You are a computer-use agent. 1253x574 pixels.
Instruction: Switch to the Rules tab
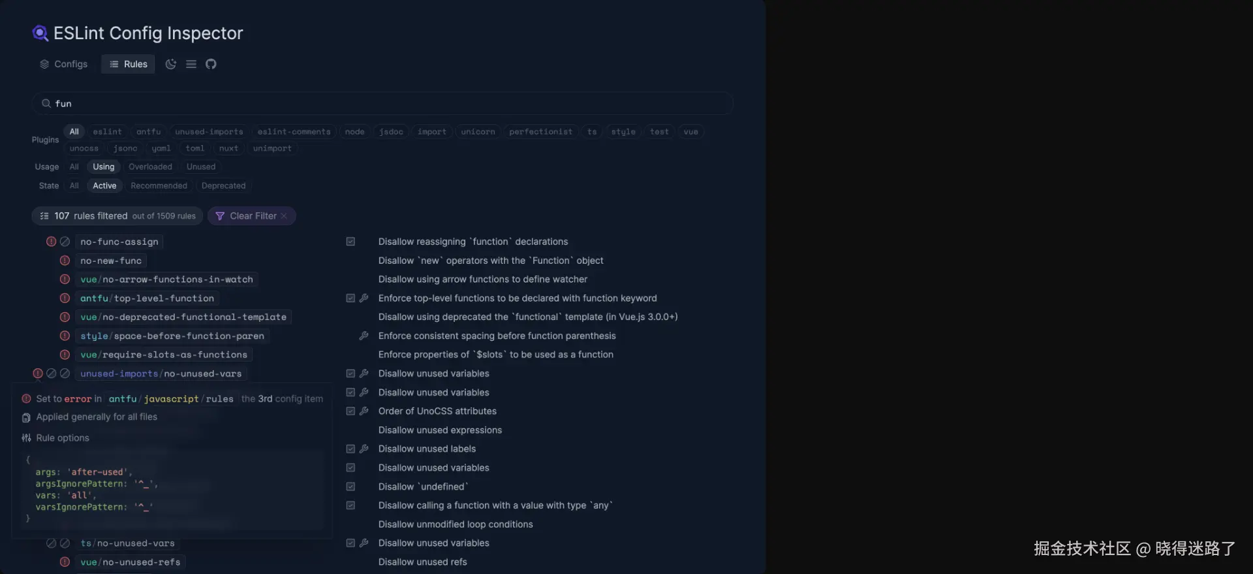128,64
